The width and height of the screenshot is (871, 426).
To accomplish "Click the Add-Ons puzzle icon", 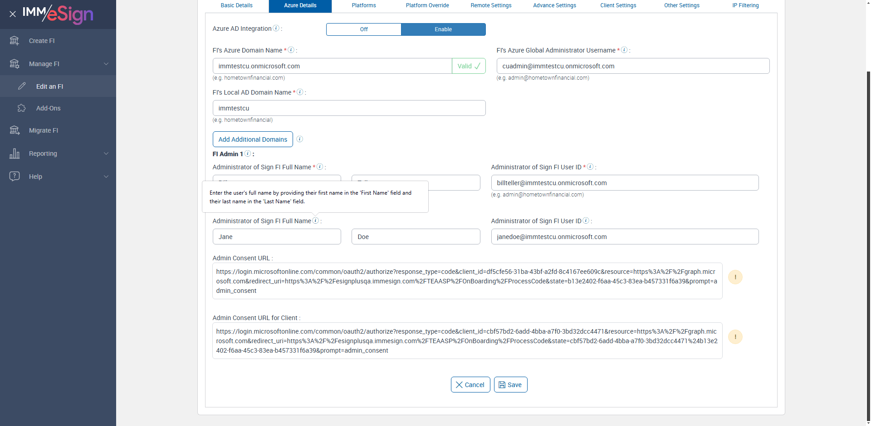I will coord(22,108).
